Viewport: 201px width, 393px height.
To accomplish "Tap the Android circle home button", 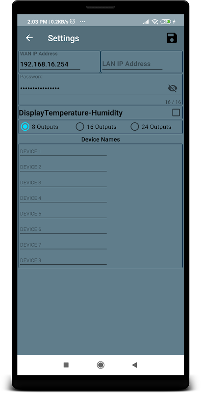I will click(100, 365).
